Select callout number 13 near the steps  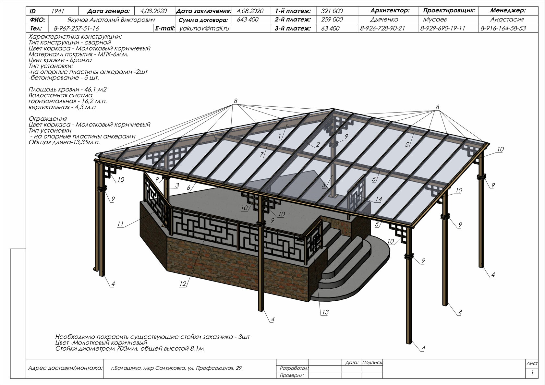tap(325, 312)
